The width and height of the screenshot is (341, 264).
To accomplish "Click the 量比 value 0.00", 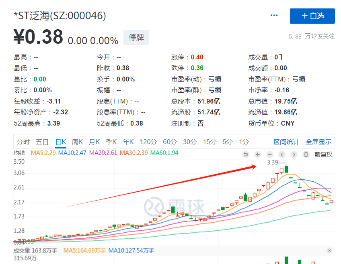I will [40, 79].
